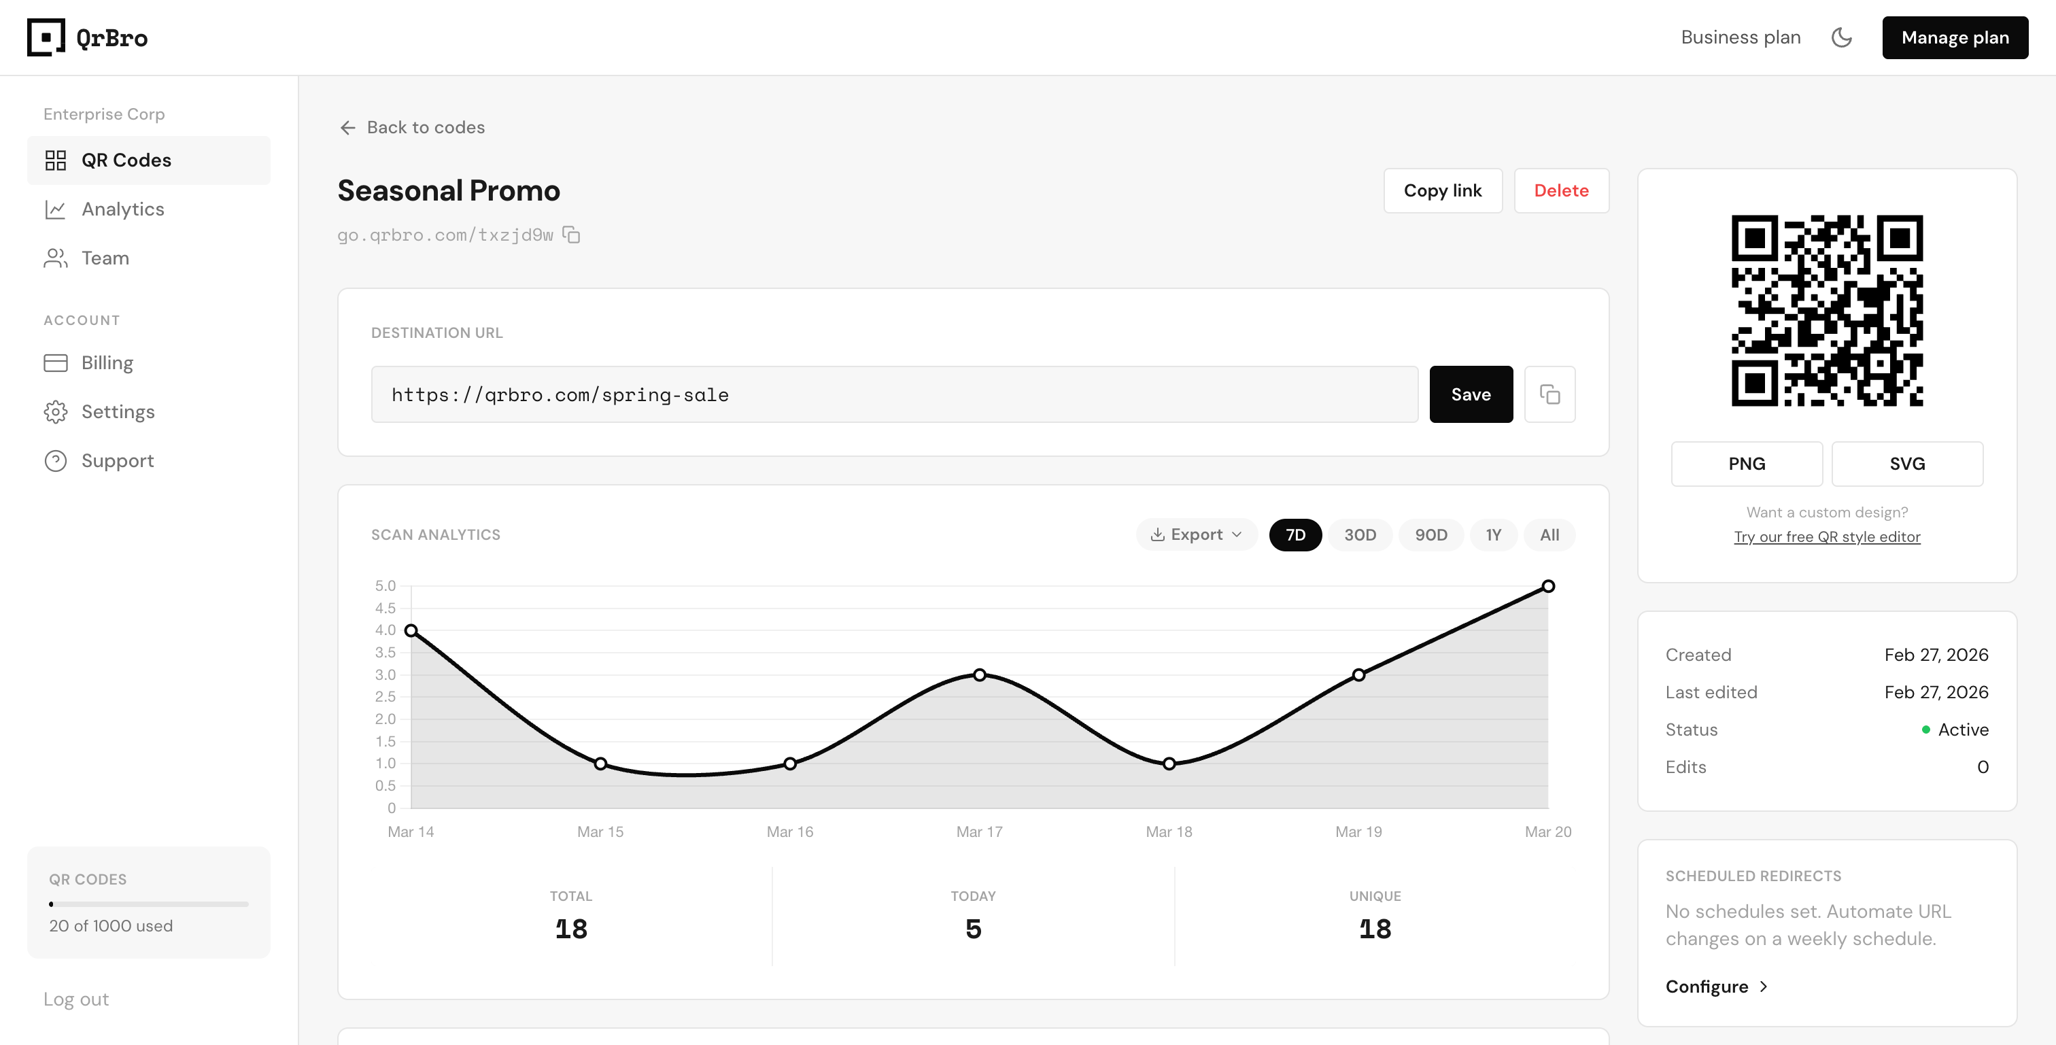The image size is (2056, 1045).
Task: Click the Created date Feb 27, 2026
Action: (1936, 655)
